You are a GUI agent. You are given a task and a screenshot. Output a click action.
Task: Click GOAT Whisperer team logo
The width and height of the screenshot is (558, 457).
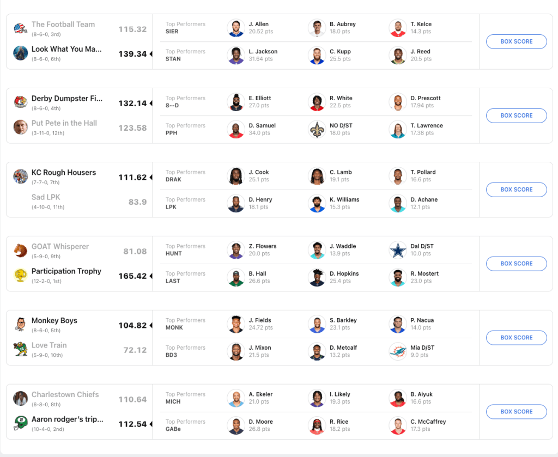pyautogui.click(x=21, y=251)
